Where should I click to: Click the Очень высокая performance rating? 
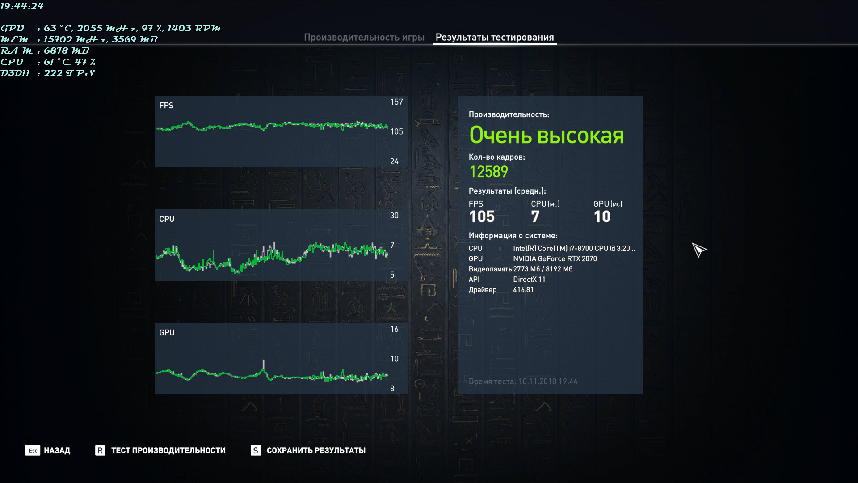pyautogui.click(x=546, y=135)
